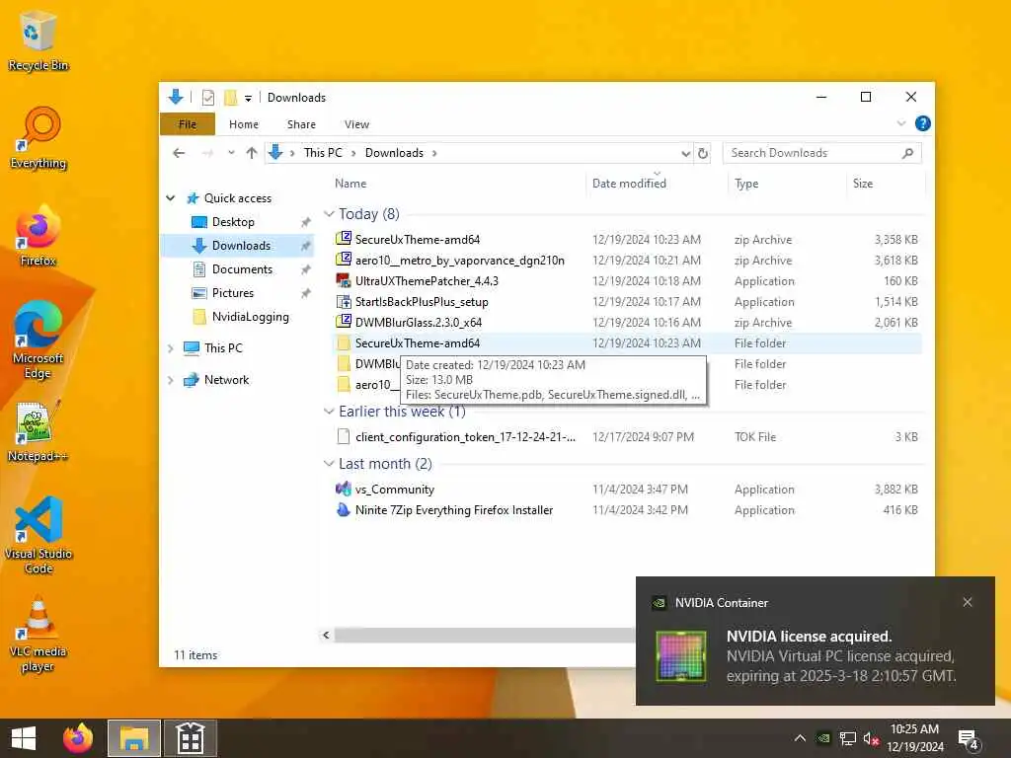
Task: Click the taskbar clock showing 10:25 AM
Action: [914, 738]
